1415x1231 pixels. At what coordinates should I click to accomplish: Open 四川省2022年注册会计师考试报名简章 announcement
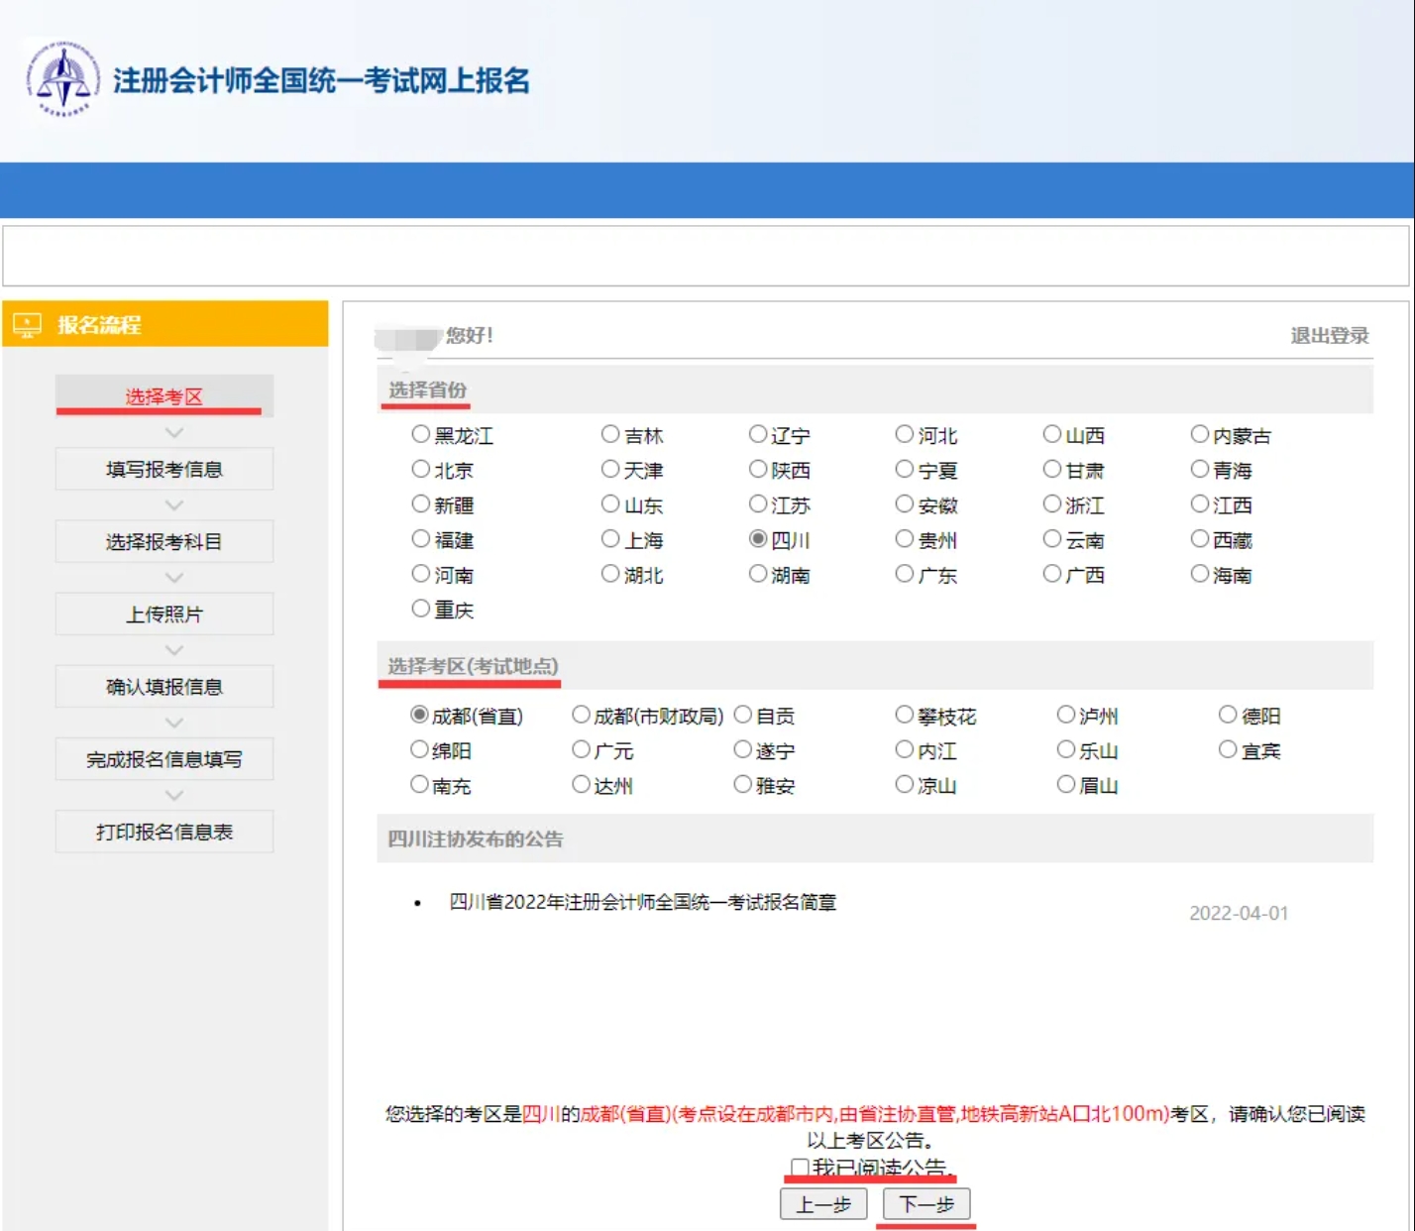click(x=643, y=901)
